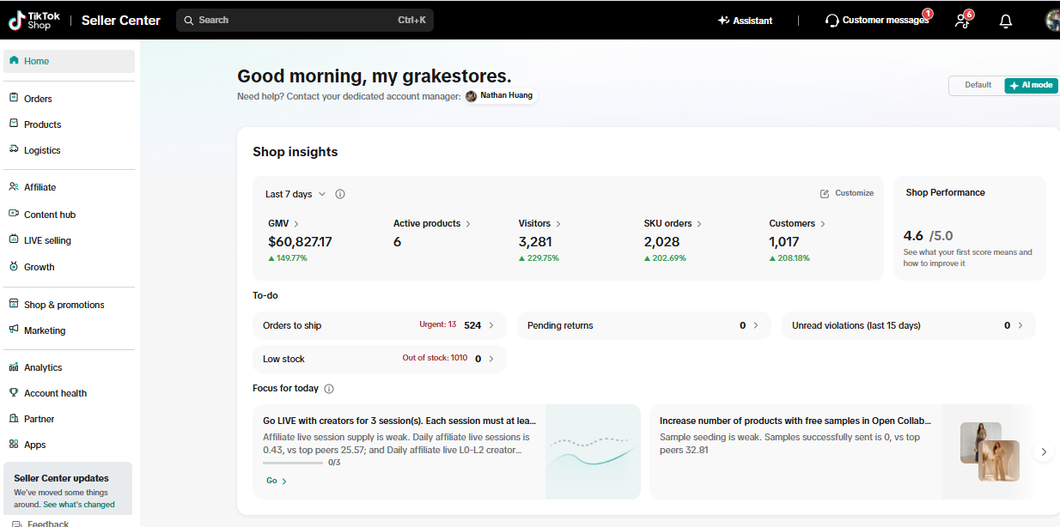The height and width of the screenshot is (527, 1060).
Task: Click the info icon beside Last 7 days
Action: point(340,194)
